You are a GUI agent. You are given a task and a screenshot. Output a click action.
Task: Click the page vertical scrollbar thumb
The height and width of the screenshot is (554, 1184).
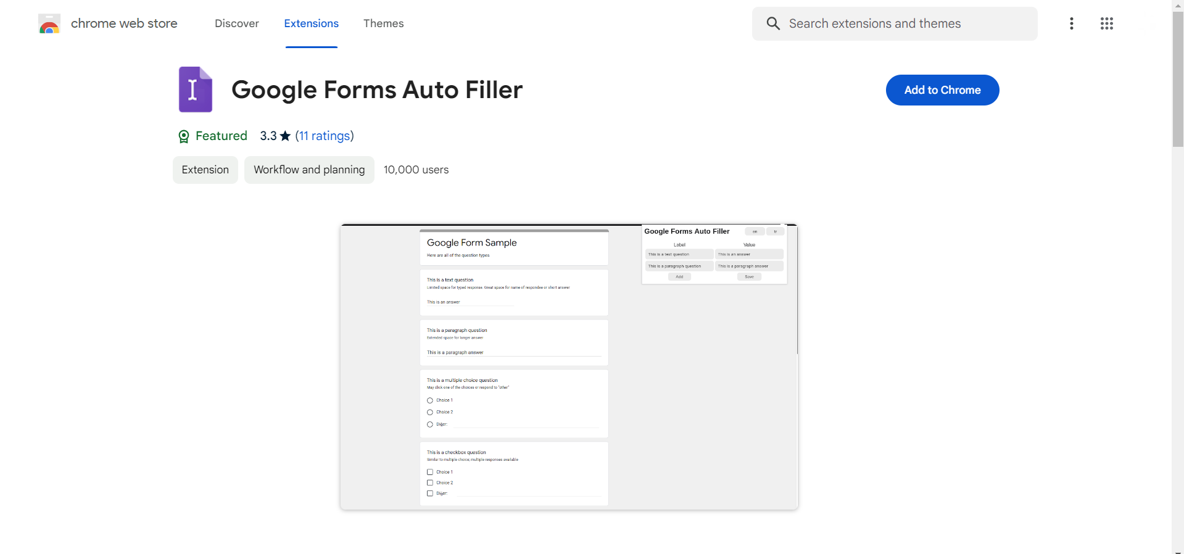(1178, 79)
